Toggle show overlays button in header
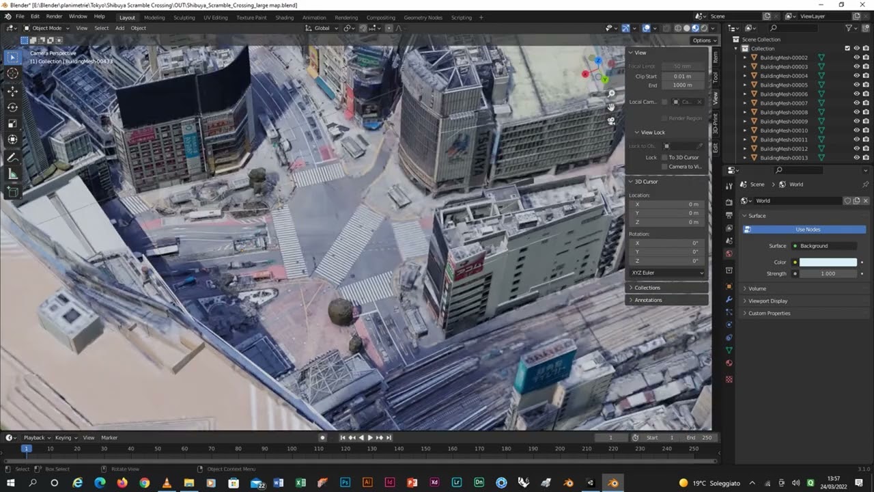Image resolution: width=874 pixels, height=492 pixels. click(646, 28)
